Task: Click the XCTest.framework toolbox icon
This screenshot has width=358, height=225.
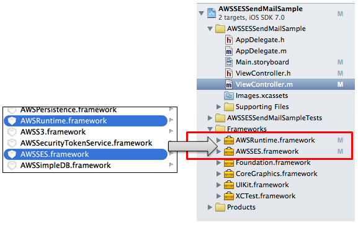Action: coord(229,196)
